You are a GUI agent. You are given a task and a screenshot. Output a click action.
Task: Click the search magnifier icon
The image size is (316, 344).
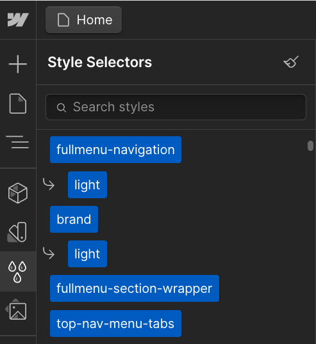pos(62,107)
